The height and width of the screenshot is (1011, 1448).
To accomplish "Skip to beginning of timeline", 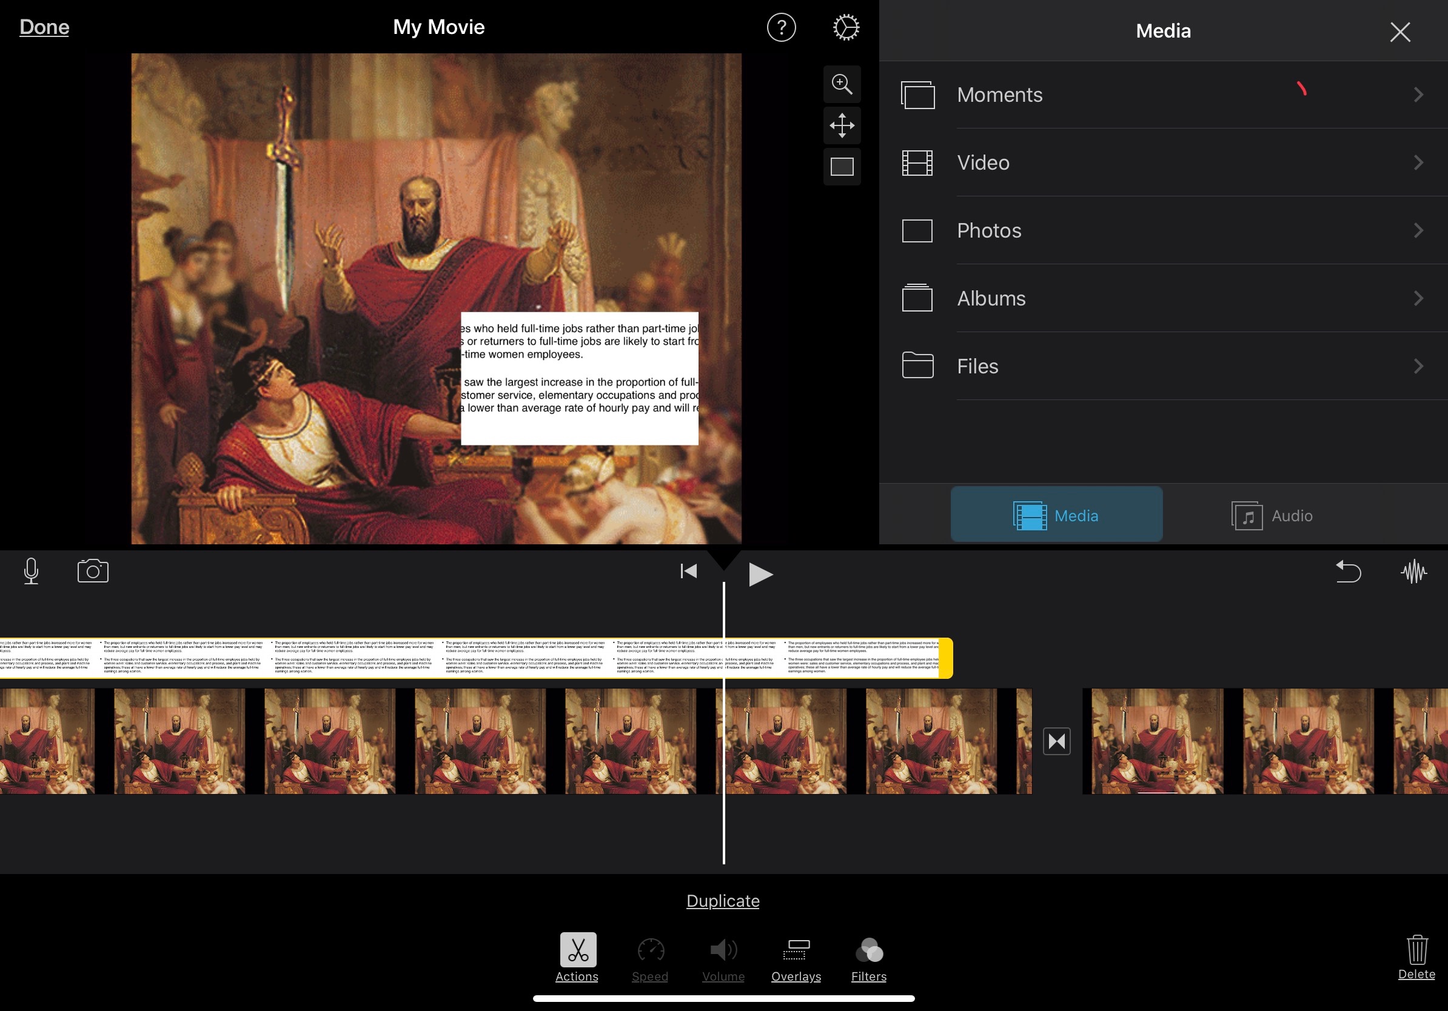I will [x=688, y=572].
